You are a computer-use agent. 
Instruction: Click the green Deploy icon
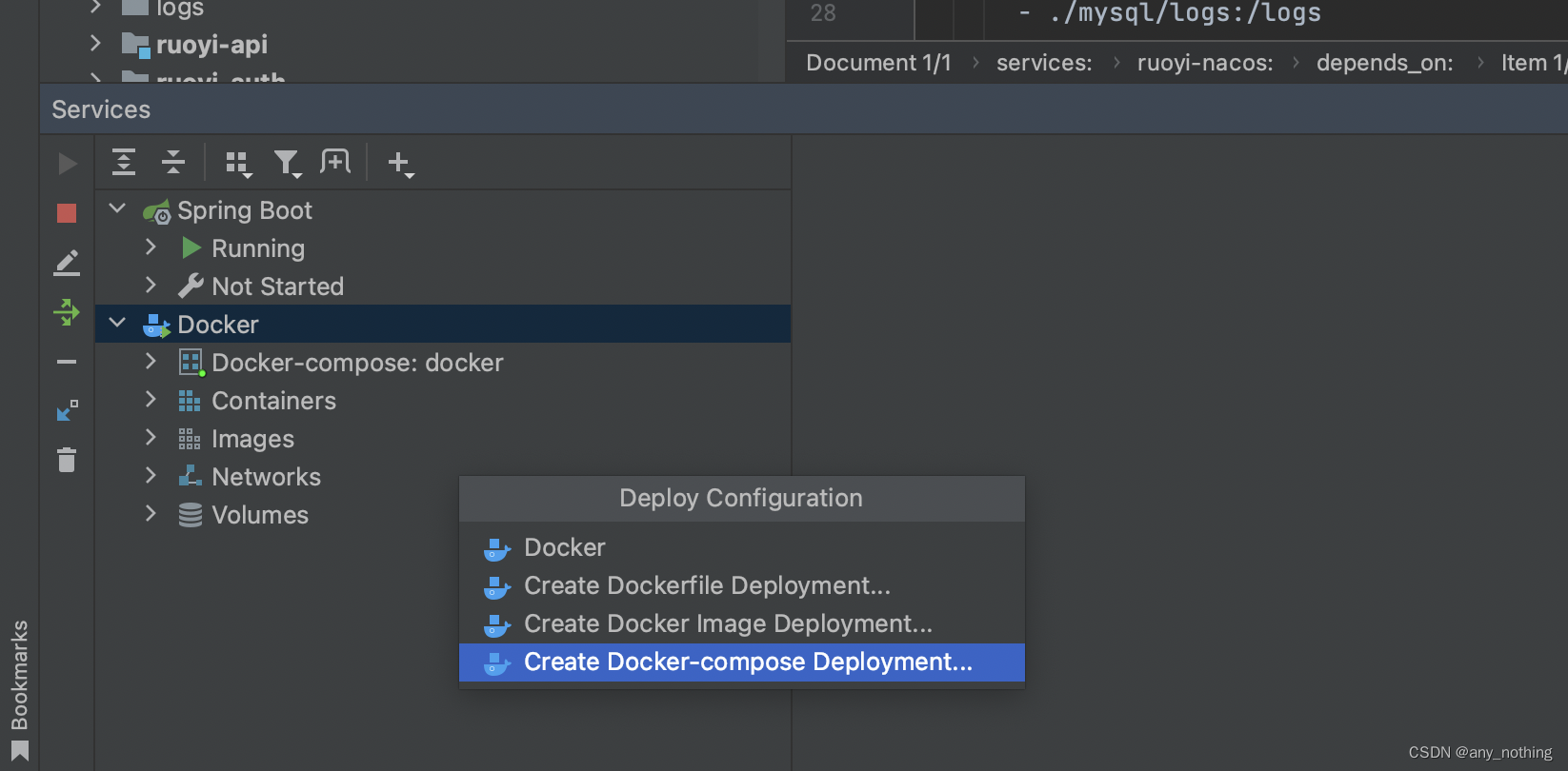(x=67, y=311)
